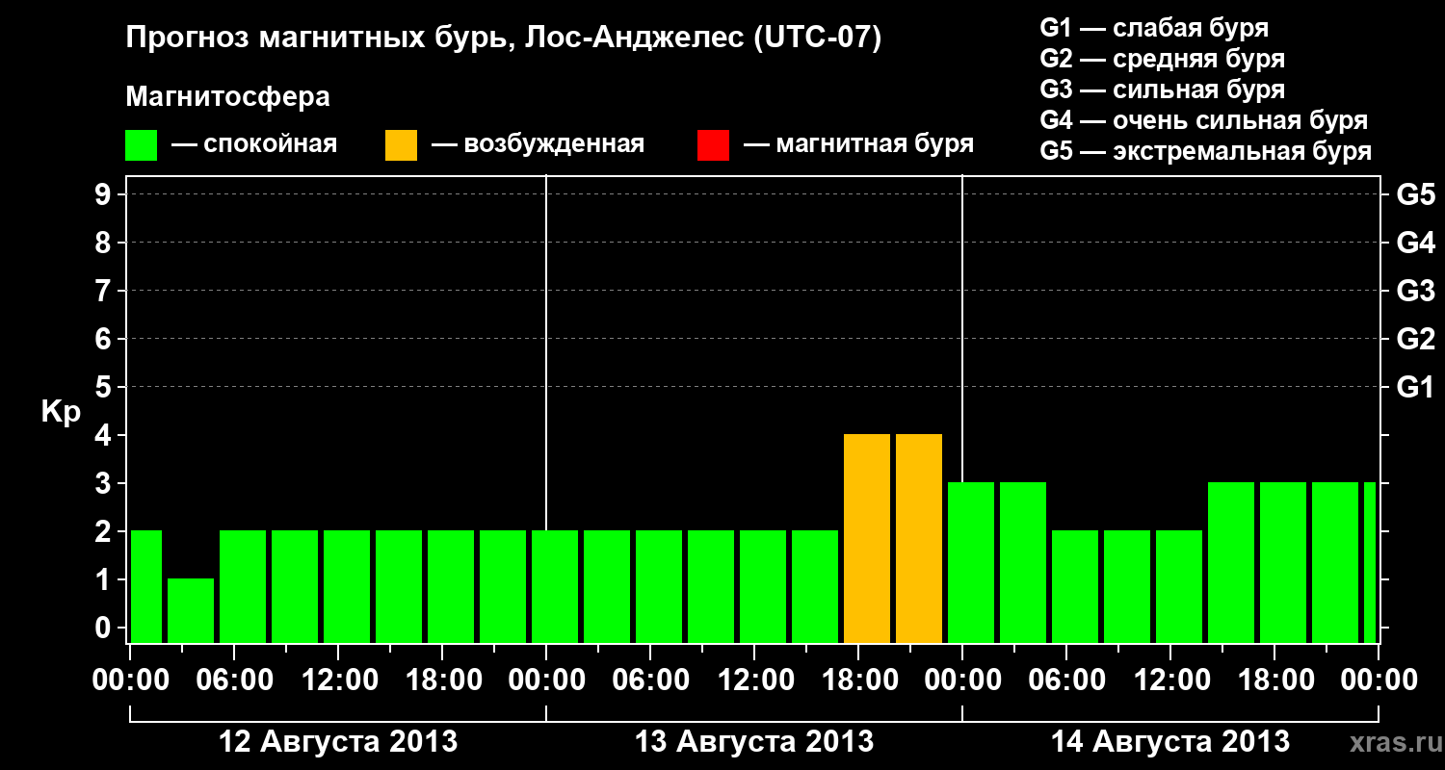
Task: Click the 'G2 — средняя буря' legend line
Action: click(1163, 59)
